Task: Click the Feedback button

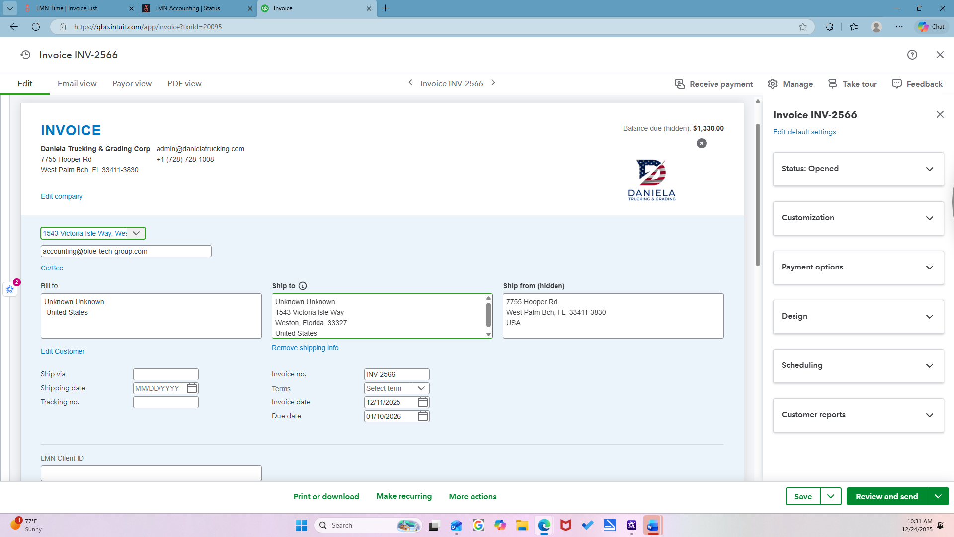Action: 917,84
